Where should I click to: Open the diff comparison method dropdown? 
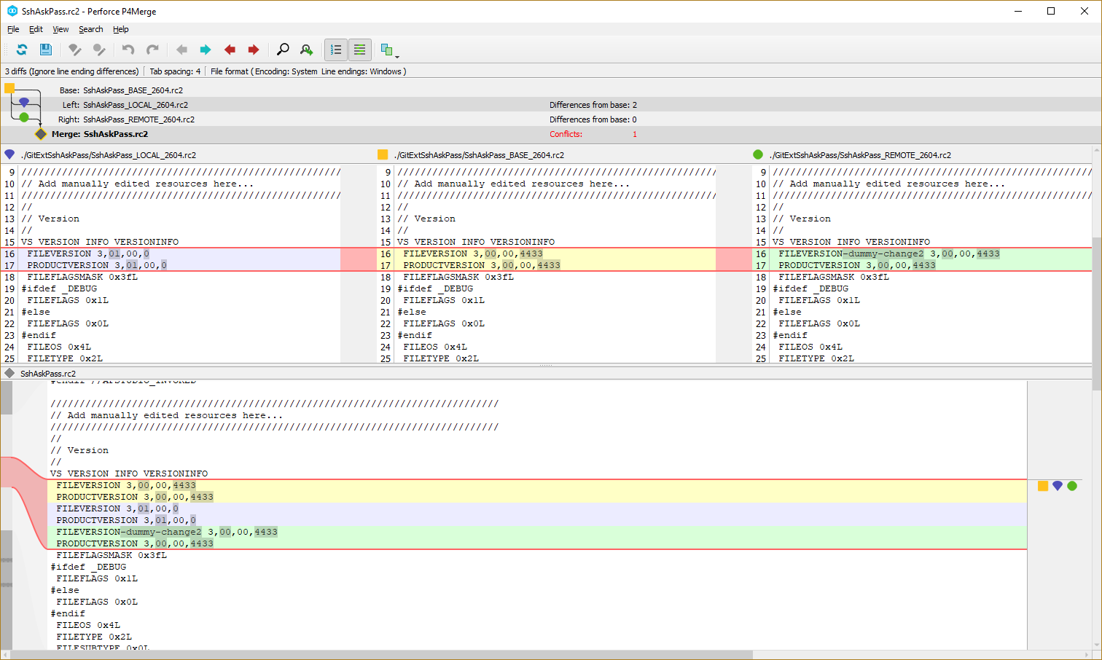click(x=389, y=50)
